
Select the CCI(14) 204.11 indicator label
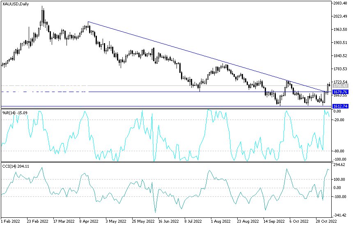click(16, 166)
